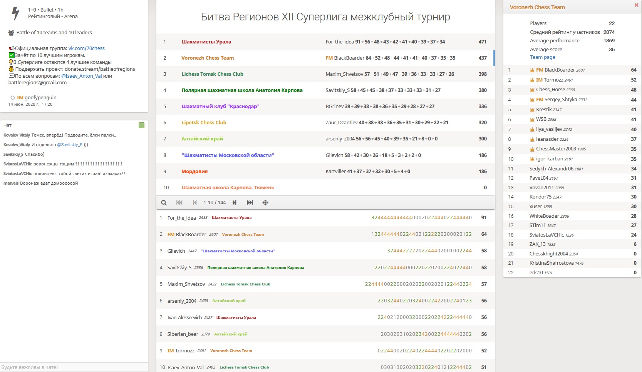Select Lichess Tomsk Chess Club team row

point(325,74)
